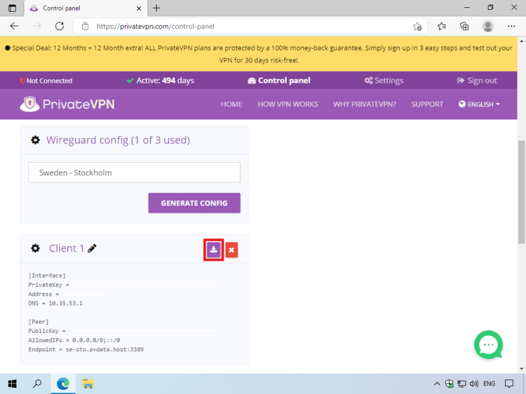Open HOW VPN WORKS page
The width and height of the screenshot is (526, 394).
tap(287, 104)
